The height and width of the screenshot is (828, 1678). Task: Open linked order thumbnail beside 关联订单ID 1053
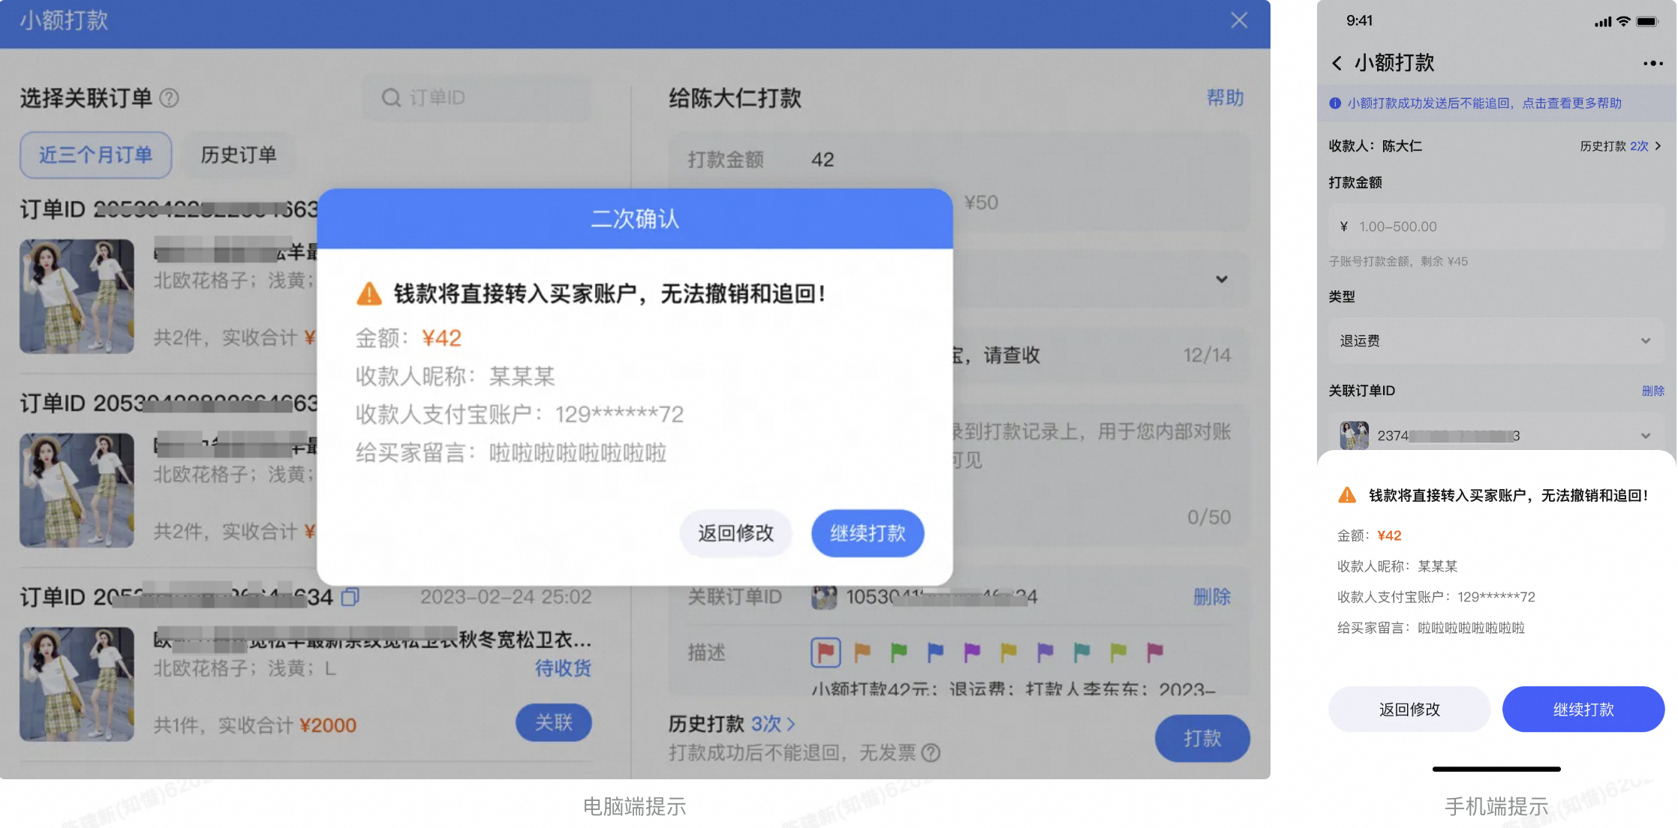[x=824, y=597]
